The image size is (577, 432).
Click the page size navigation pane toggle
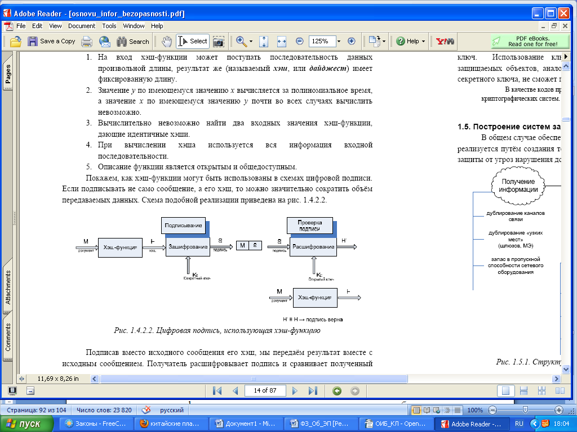(21, 379)
